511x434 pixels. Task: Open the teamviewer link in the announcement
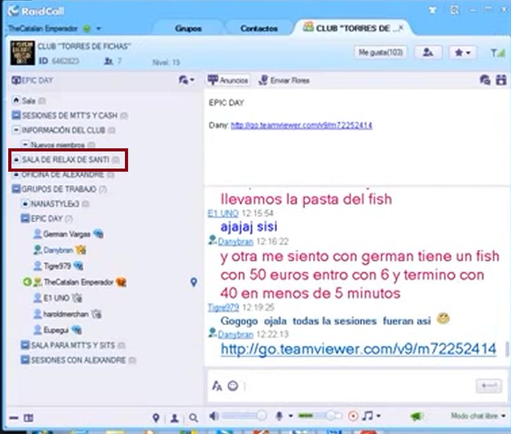[x=302, y=126]
